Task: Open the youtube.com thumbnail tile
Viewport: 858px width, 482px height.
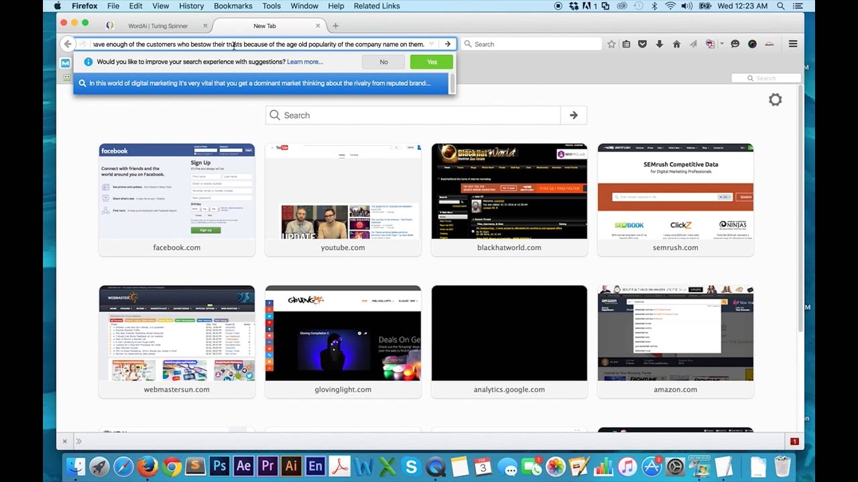Action: [343, 199]
